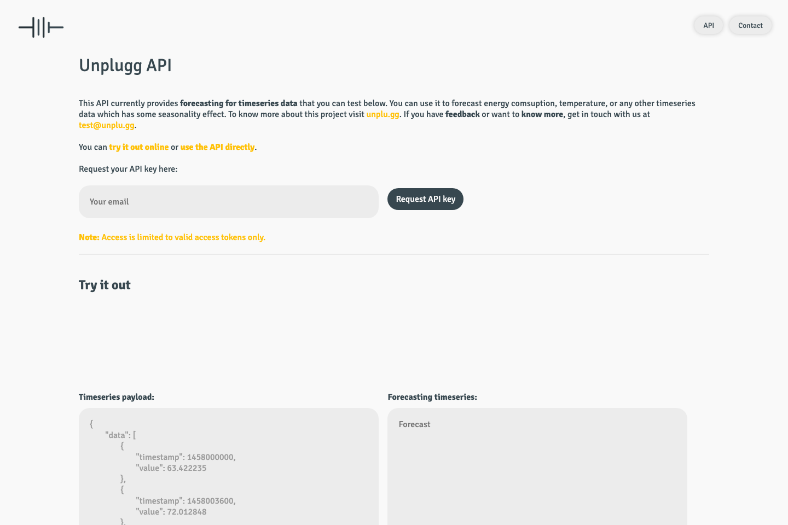The width and height of the screenshot is (788, 525).
Task: Click the access tokens warning note
Action: tap(172, 237)
